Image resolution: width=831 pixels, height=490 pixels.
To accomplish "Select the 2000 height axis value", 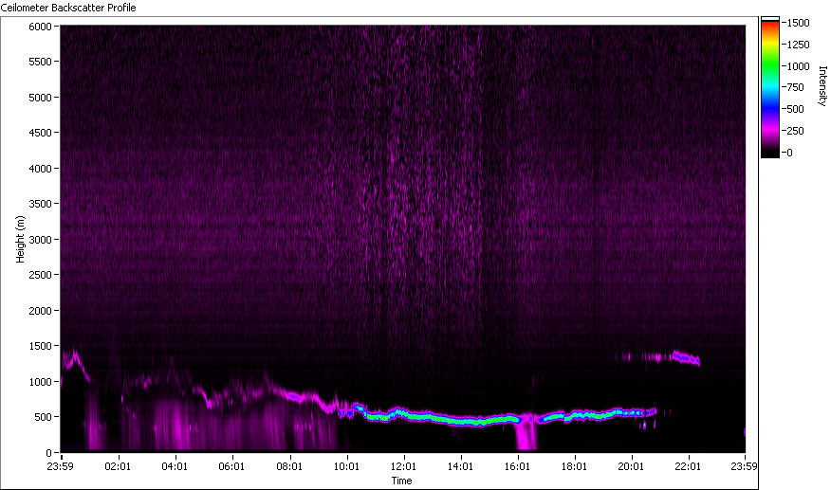I will [x=40, y=311].
